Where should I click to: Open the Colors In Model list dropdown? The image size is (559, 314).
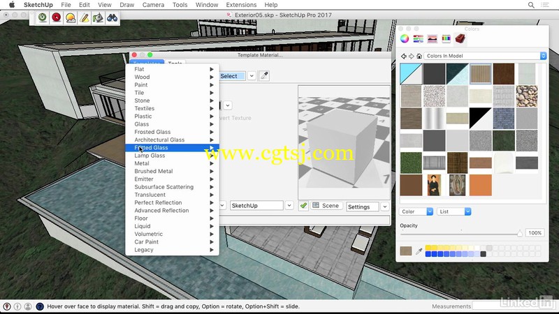485,56
